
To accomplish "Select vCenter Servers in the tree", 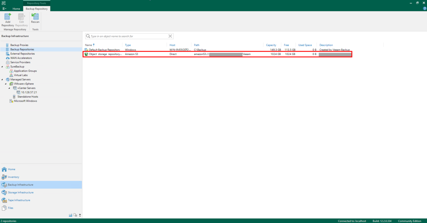I will point(26,88).
